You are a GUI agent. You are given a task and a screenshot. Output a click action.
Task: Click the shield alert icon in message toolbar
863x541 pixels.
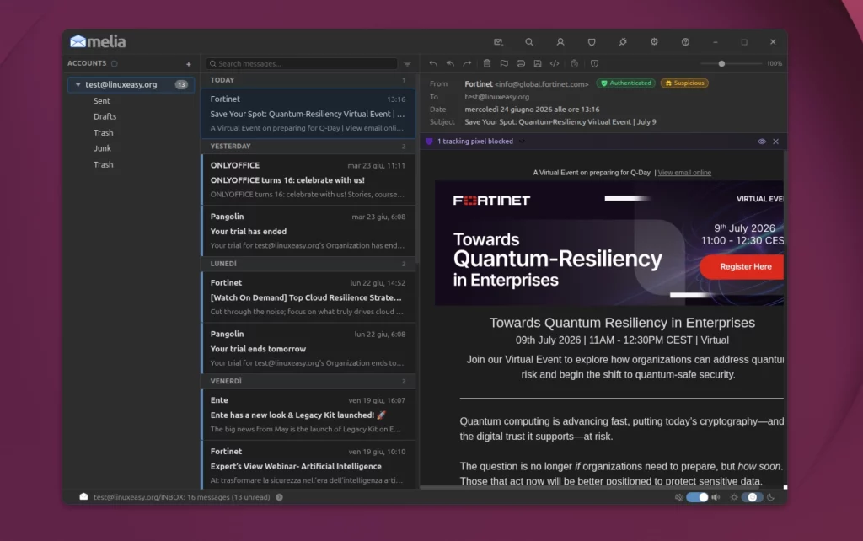coord(594,63)
